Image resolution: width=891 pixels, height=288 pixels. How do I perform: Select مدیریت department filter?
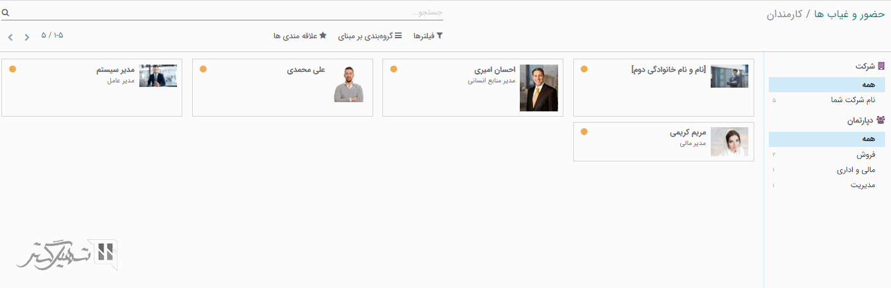[x=862, y=185]
